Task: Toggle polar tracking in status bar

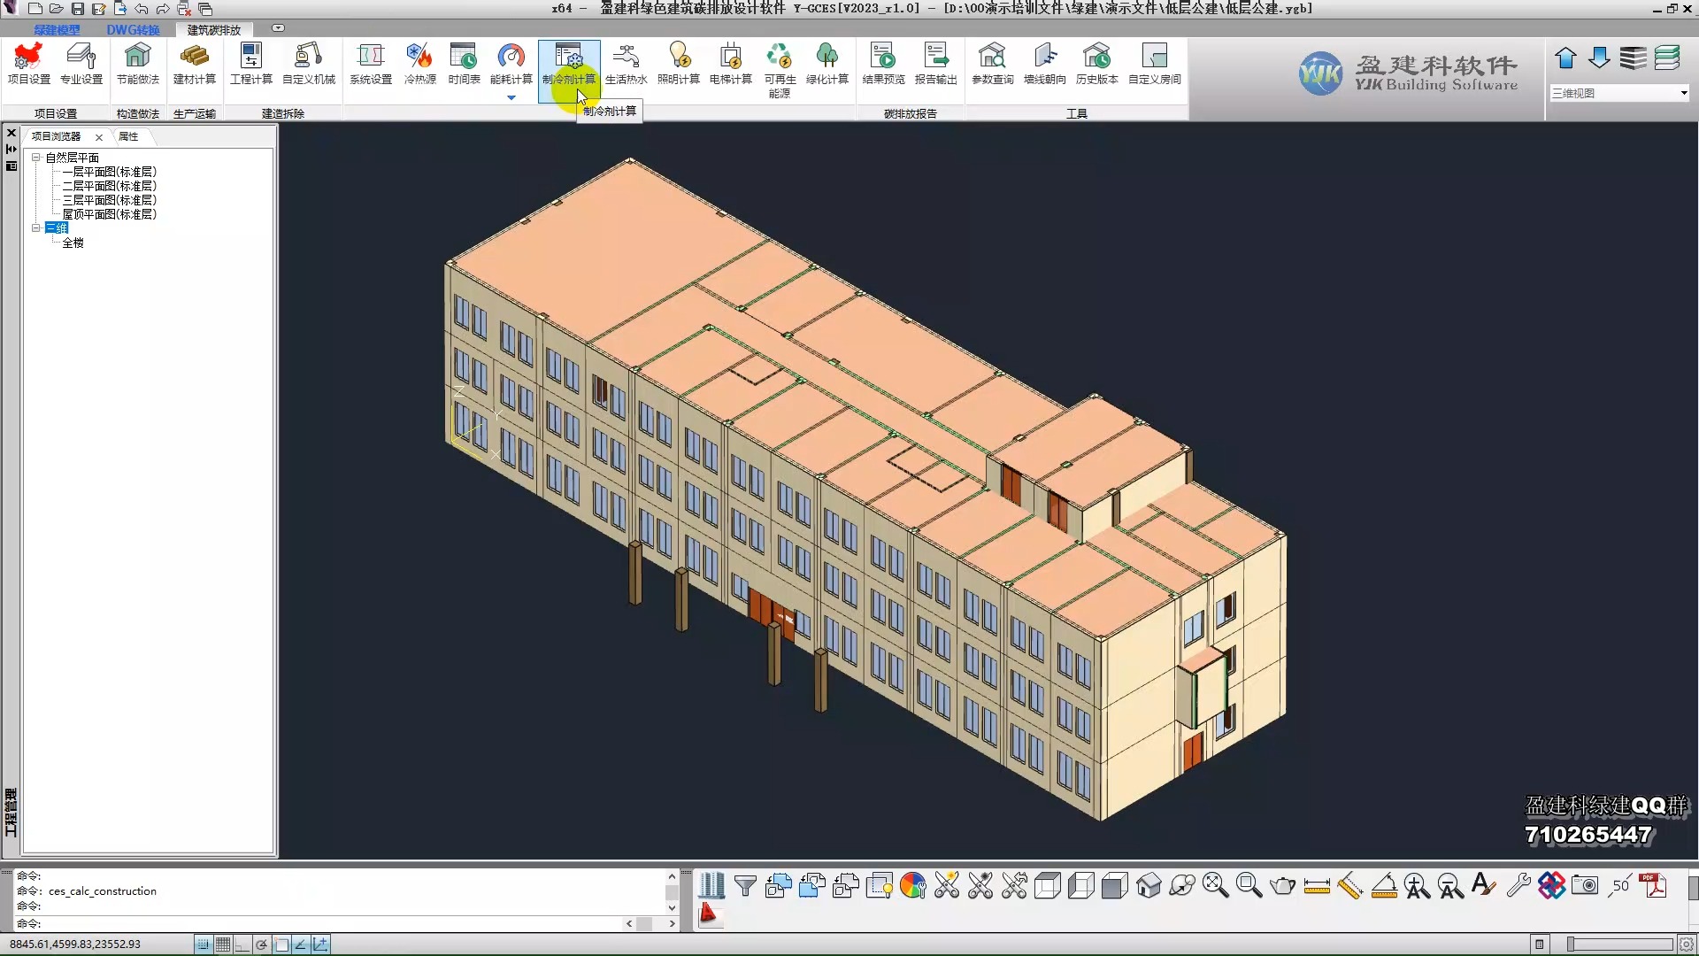Action: click(x=261, y=944)
